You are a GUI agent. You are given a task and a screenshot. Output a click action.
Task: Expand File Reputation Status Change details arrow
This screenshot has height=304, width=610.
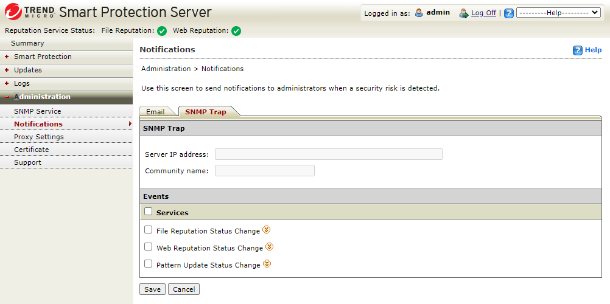point(266,230)
